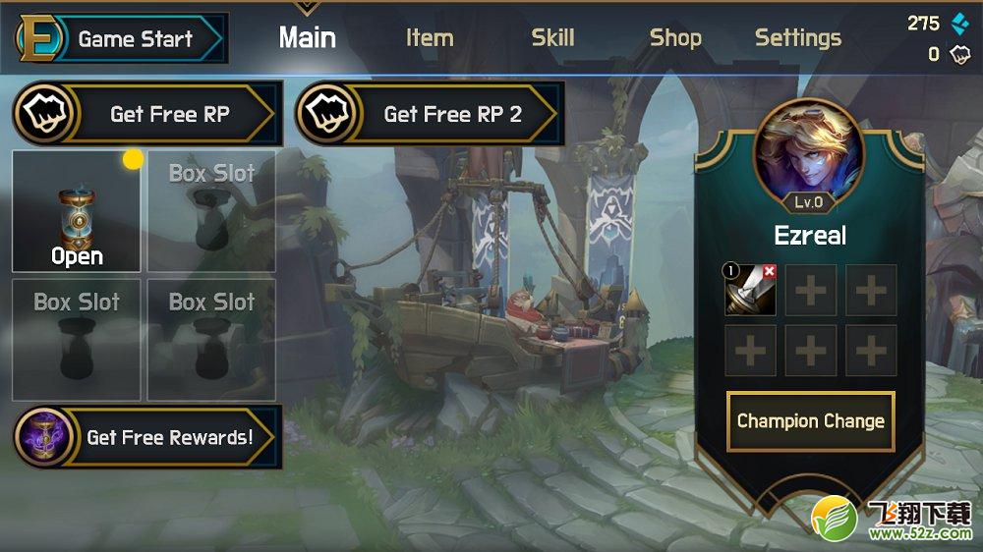Add item to second top-row slot
Viewport: 983px width, 552px height.
click(x=810, y=290)
